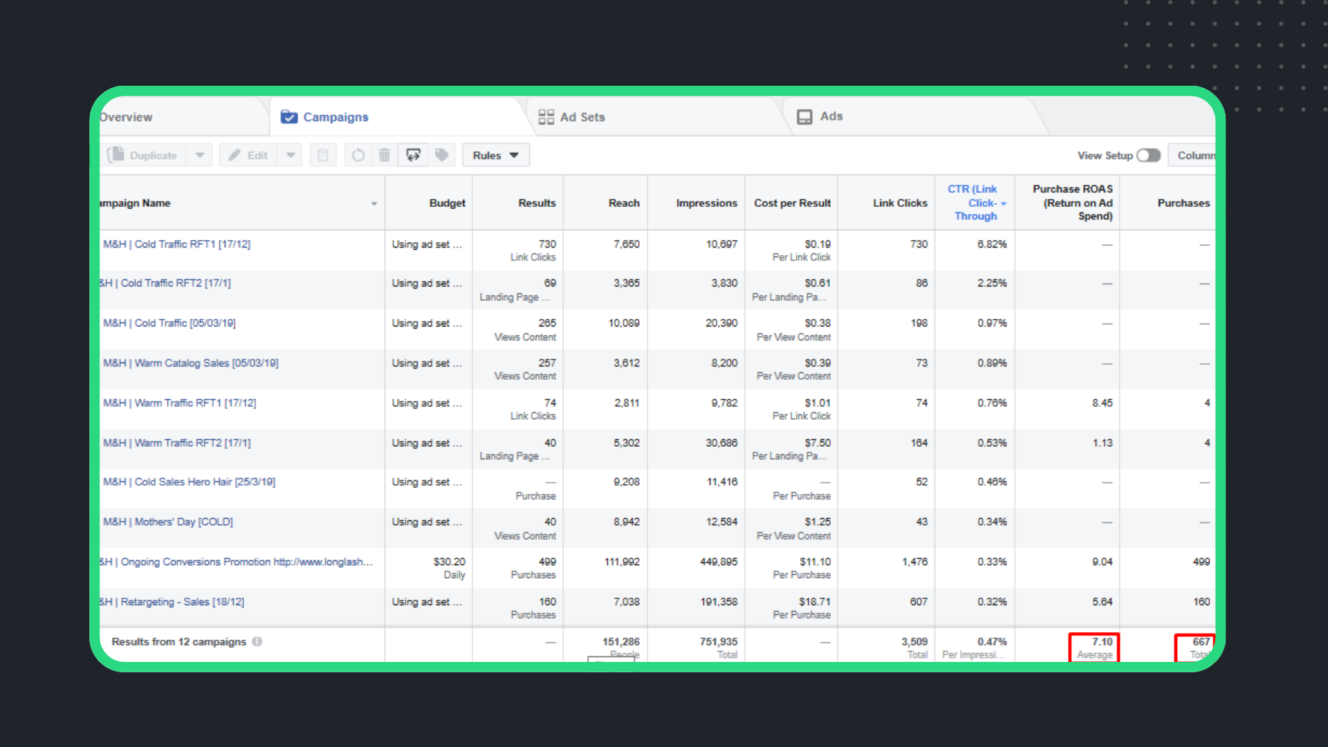Viewport: 1328px width, 747px height.
Task: Open the Overview tab
Action: 126,118
